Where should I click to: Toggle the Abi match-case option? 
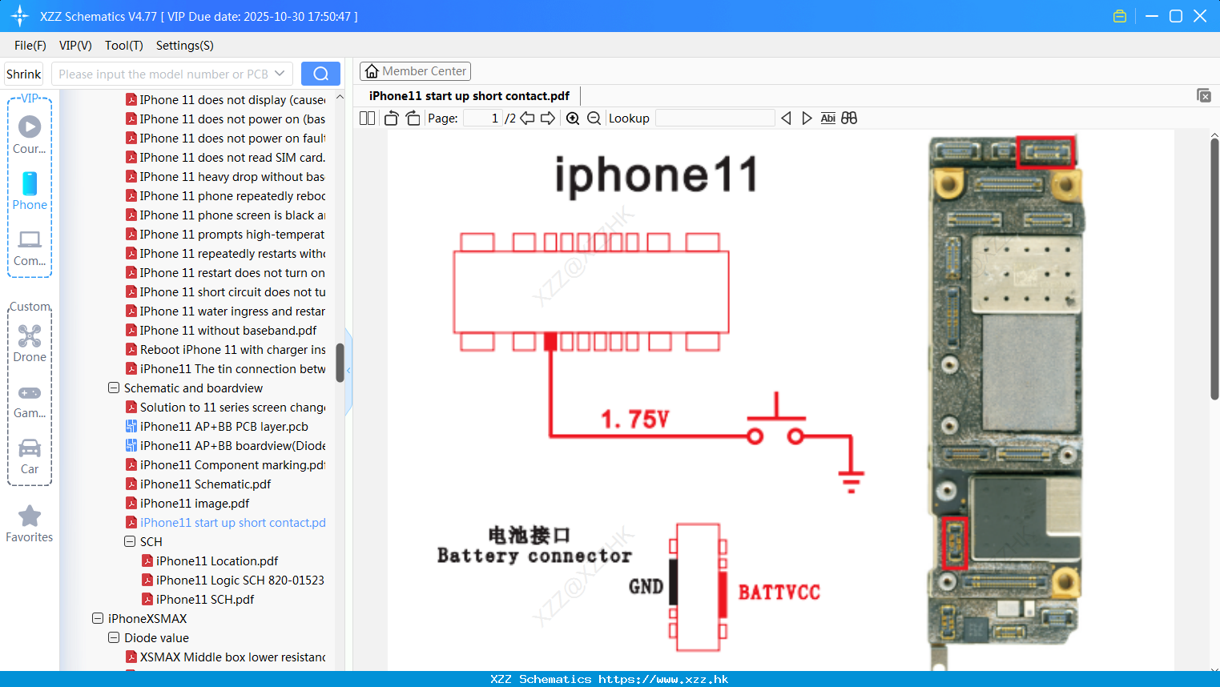pos(828,119)
